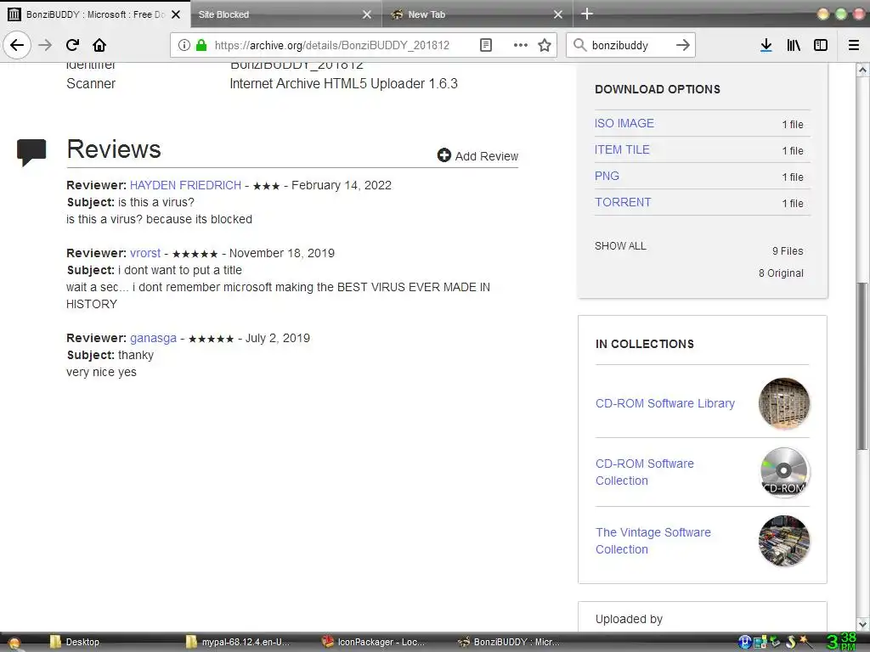This screenshot has width=870, height=652.
Task: Click the Vintage Software Collection thumbnail
Action: tap(784, 541)
